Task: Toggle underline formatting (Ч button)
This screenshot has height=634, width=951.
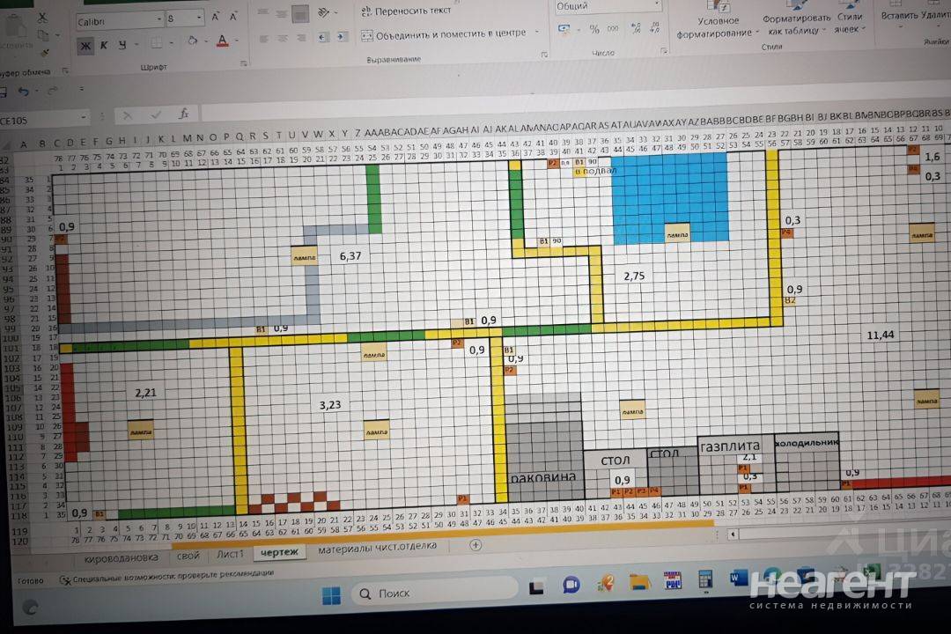Action: tap(122, 45)
